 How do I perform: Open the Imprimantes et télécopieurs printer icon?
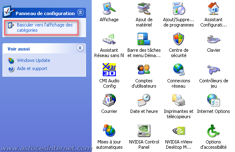[x=179, y=100]
